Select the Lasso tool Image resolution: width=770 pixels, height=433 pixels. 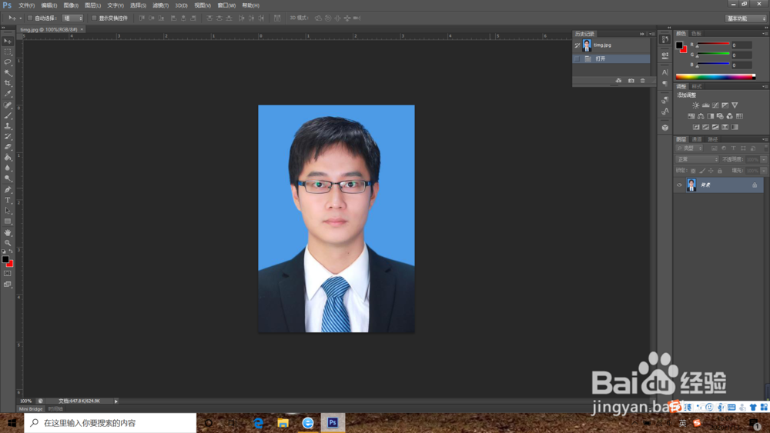tap(8, 62)
